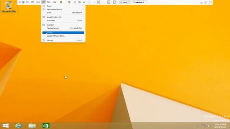Click the orange Pause VM toolbar button
The height and width of the screenshot is (129, 230).
point(61,2)
